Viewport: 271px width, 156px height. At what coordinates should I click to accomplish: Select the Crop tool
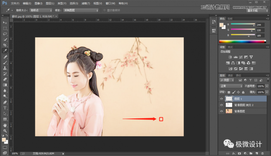(x=5, y=45)
